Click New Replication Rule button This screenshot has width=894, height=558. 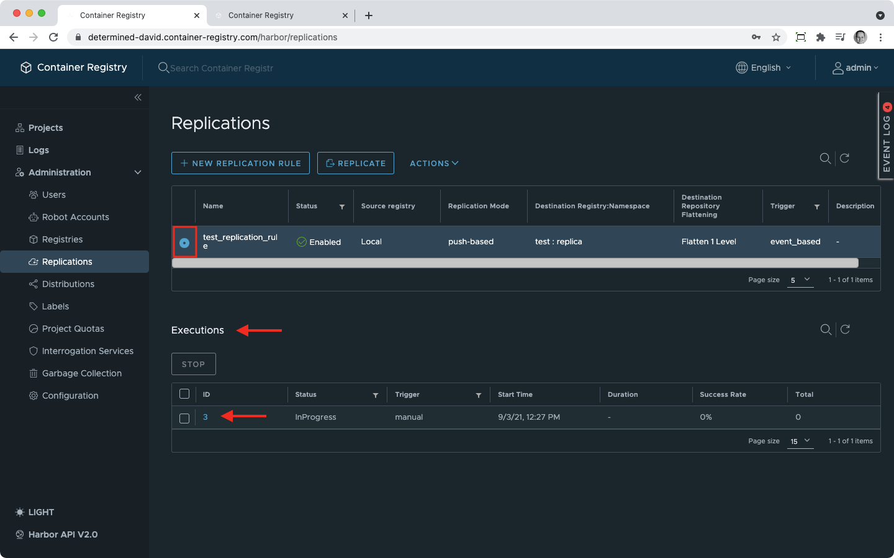[240, 163]
